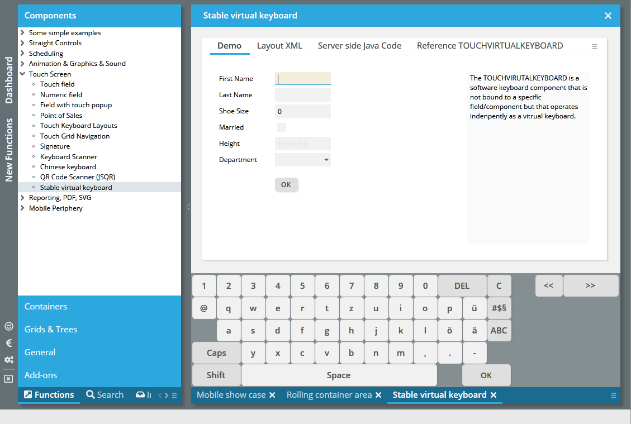The height and width of the screenshot is (424, 631).
Task: Close the Rolling container area tab
Action: (378, 395)
